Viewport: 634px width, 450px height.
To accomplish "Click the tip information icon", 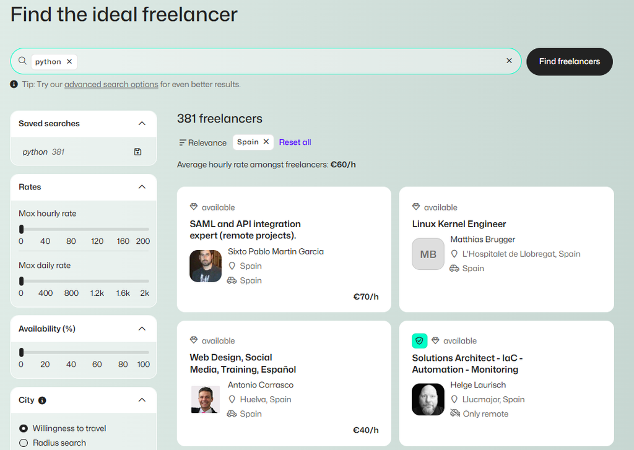I will click(14, 84).
